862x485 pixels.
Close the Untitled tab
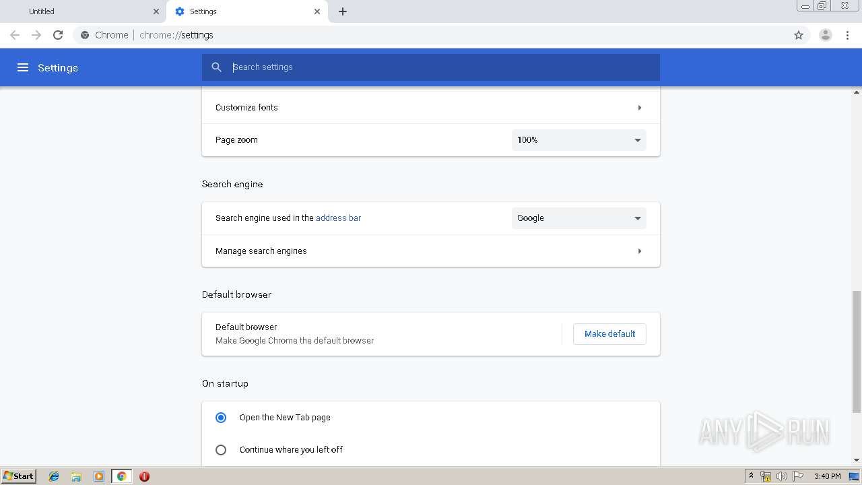156,11
